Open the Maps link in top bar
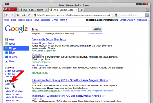The width and height of the screenshot is (153, 103). (x=29, y=20)
